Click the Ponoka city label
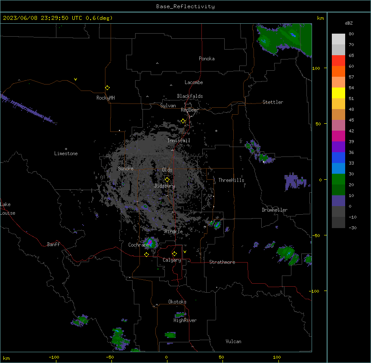 [x=207, y=59]
